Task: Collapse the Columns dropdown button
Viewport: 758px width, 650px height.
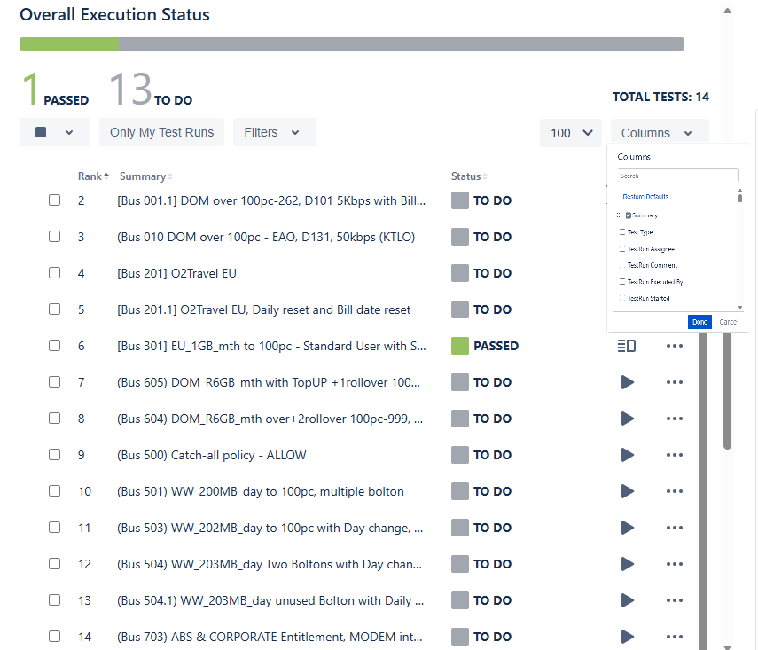Action: [x=659, y=133]
